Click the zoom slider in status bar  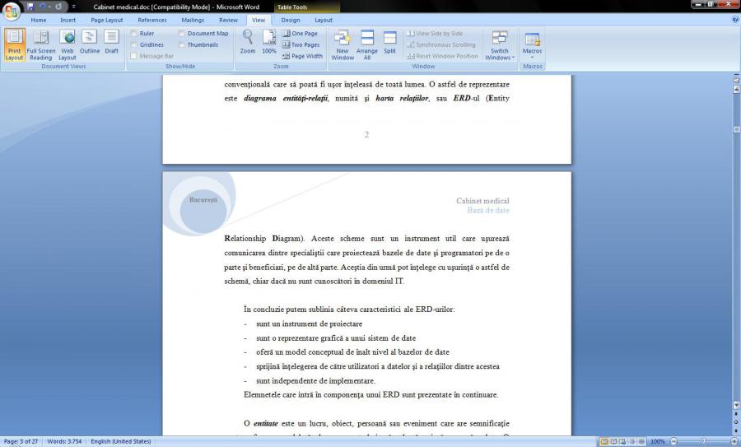(701, 441)
